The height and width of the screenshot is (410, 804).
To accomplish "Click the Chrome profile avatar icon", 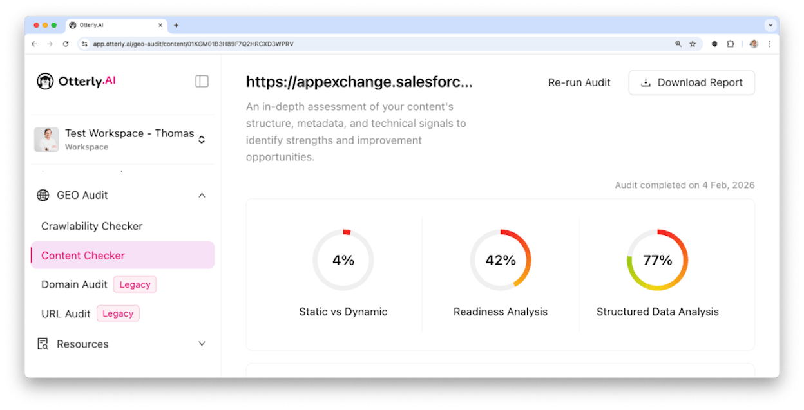I will (x=754, y=44).
